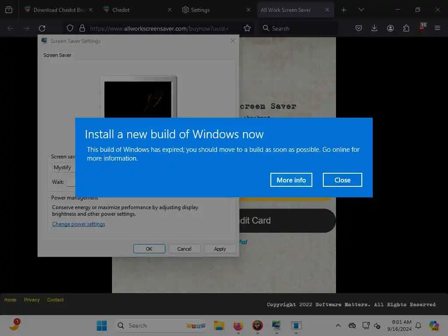
Task: Open the notification bell icon
Action: pos(418,325)
